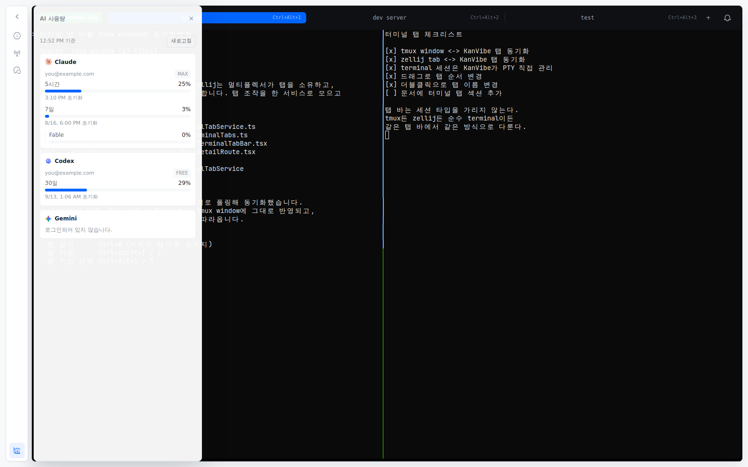Image resolution: width=748 pixels, height=467 pixels.
Task: Click the 8/16, 6:00 PM 초기화 text
Action: pyautogui.click(x=71, y=123)
